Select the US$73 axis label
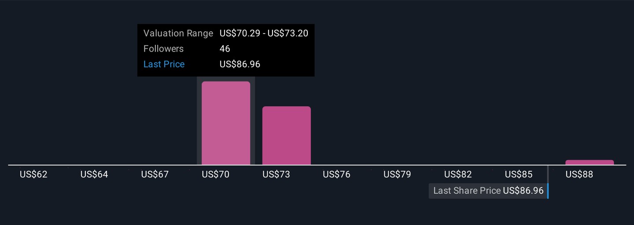634x225 pixels. (276, 174)
